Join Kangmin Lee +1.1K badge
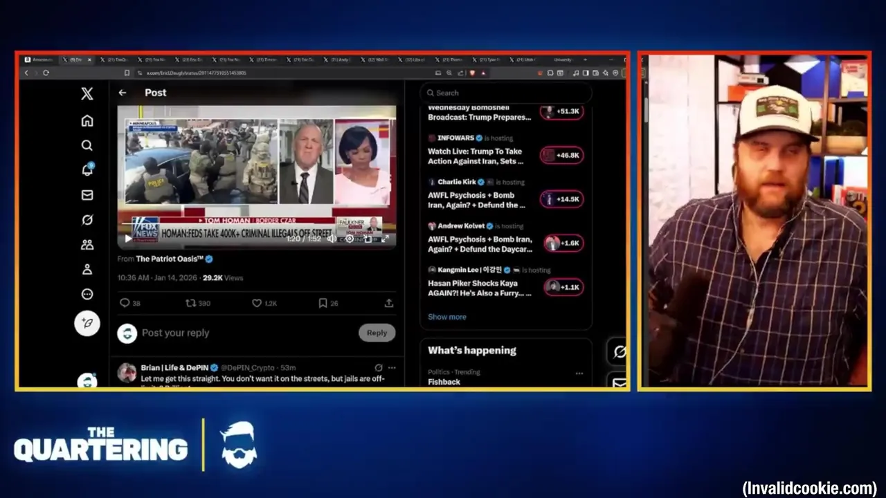The height and width of the screenshot is (498, 886). pyautogui.click(x=562, y=287)
